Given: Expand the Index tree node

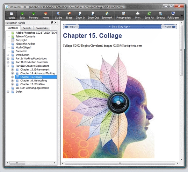Looking at the screenshot, I should pos(8,92).
